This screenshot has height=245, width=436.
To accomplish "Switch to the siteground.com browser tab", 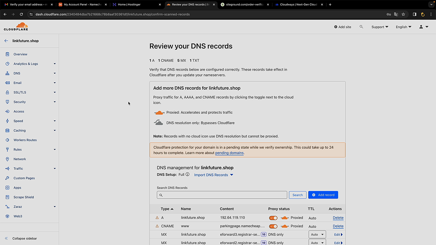I will pyautogui.click(x=244, y=5).
